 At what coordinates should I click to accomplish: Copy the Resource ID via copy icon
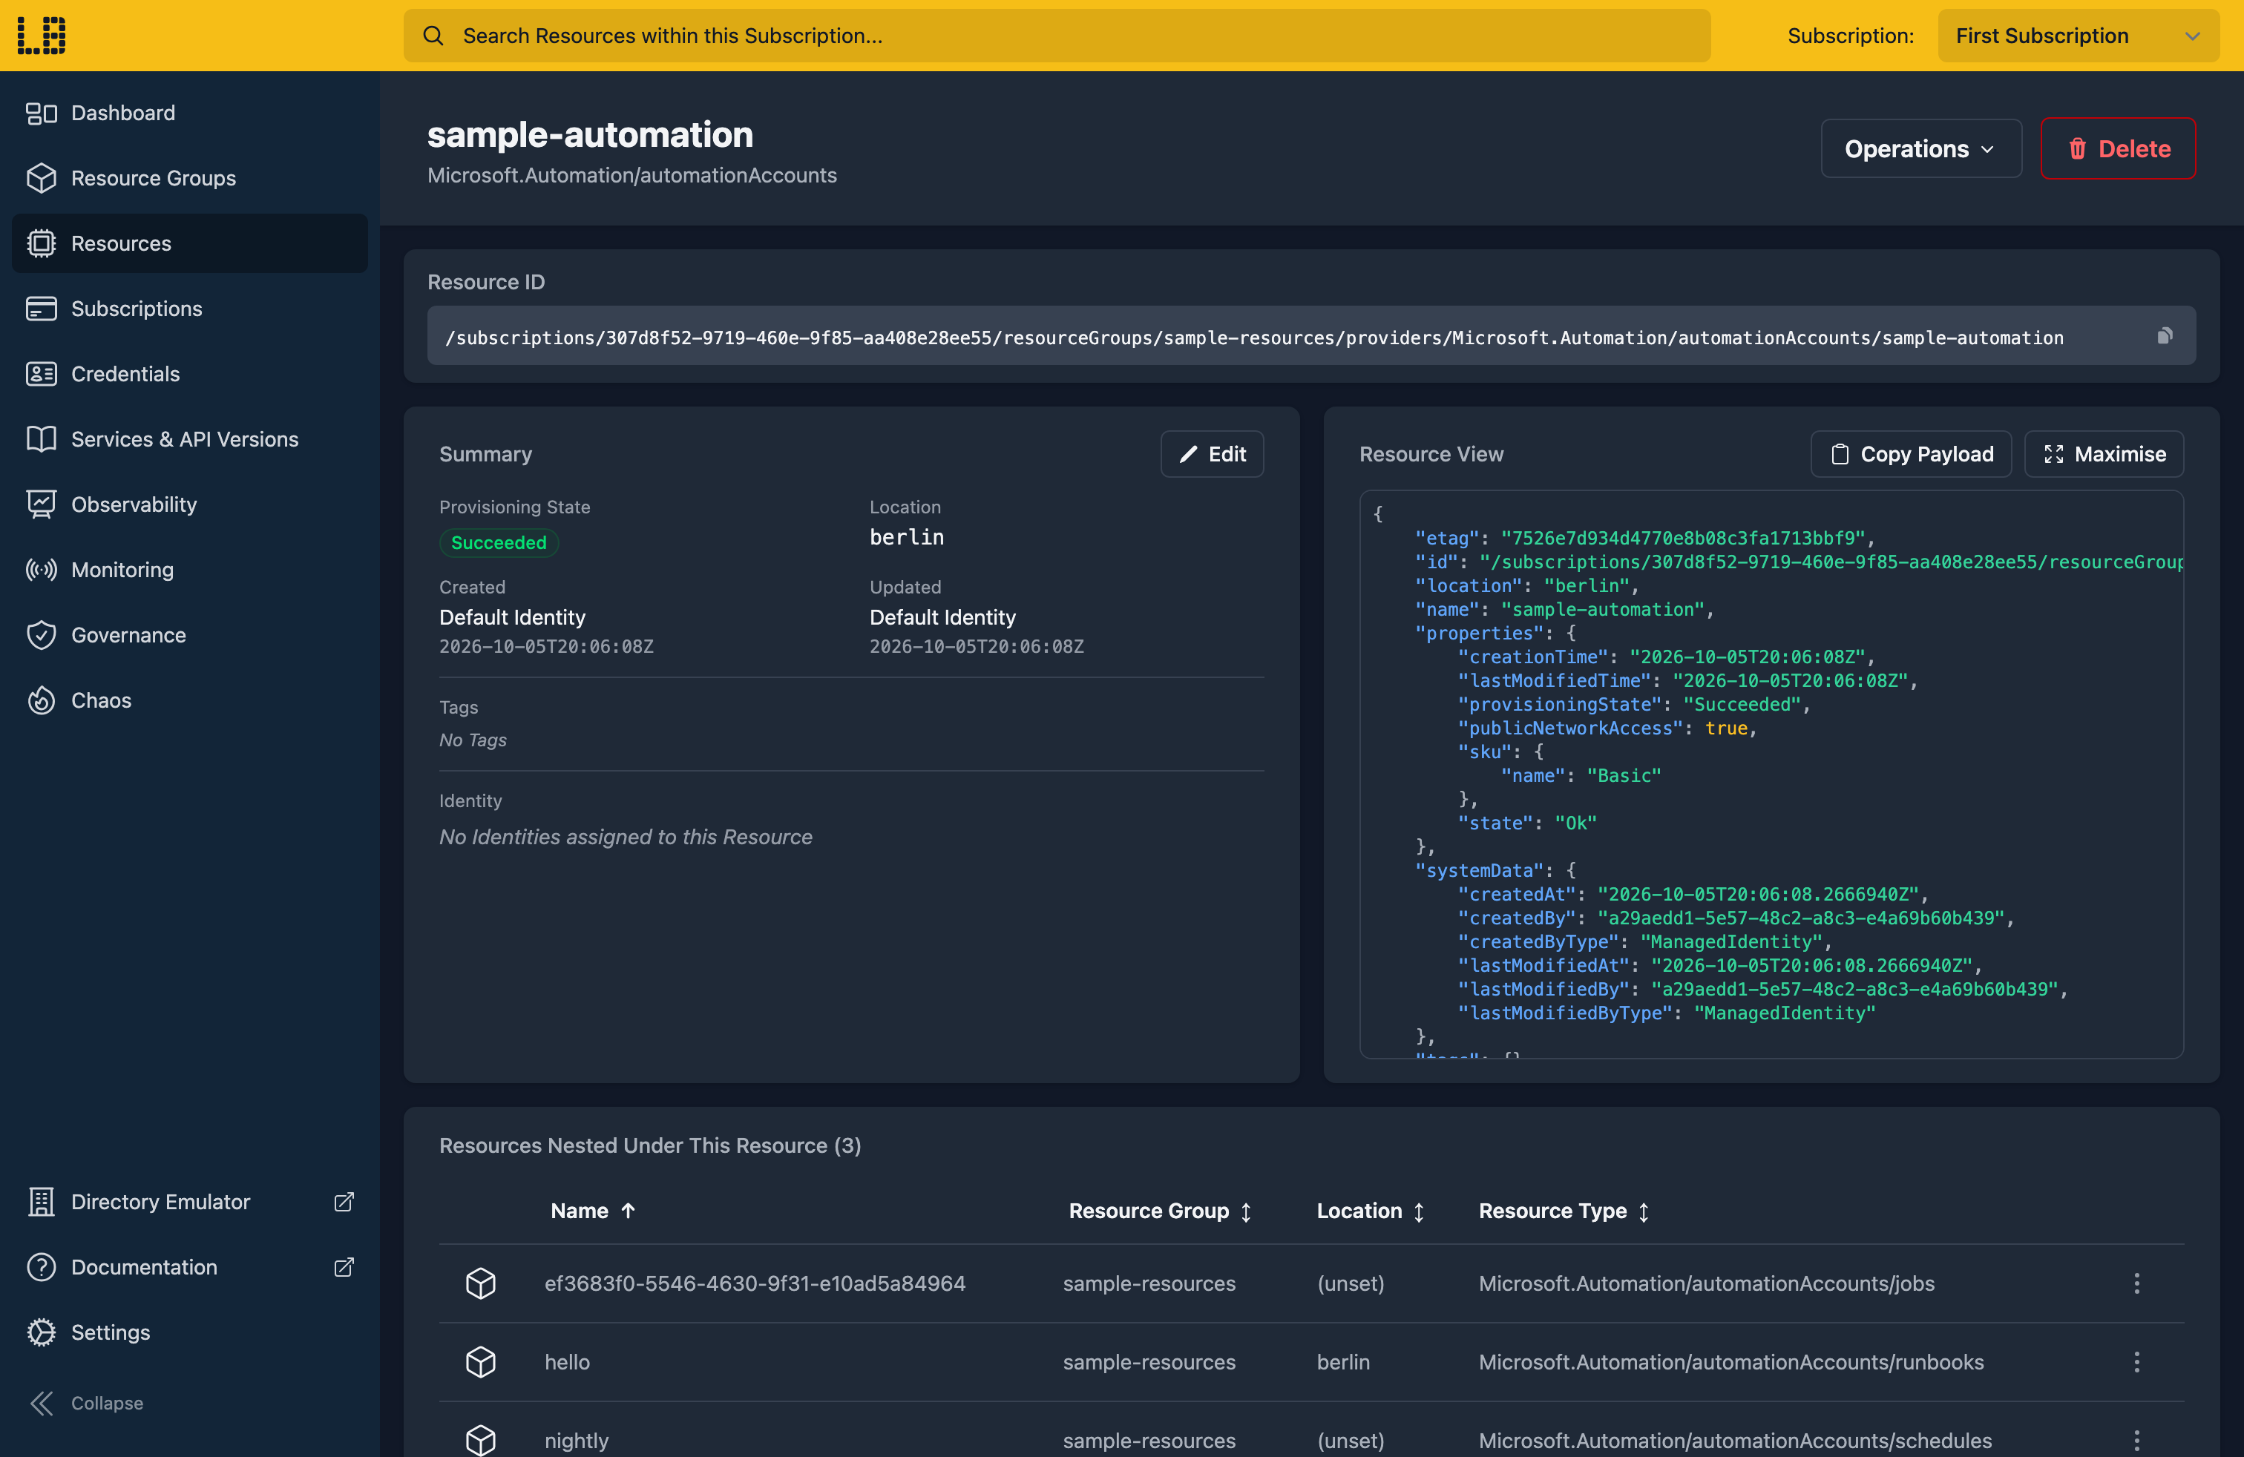[2165, 335]
